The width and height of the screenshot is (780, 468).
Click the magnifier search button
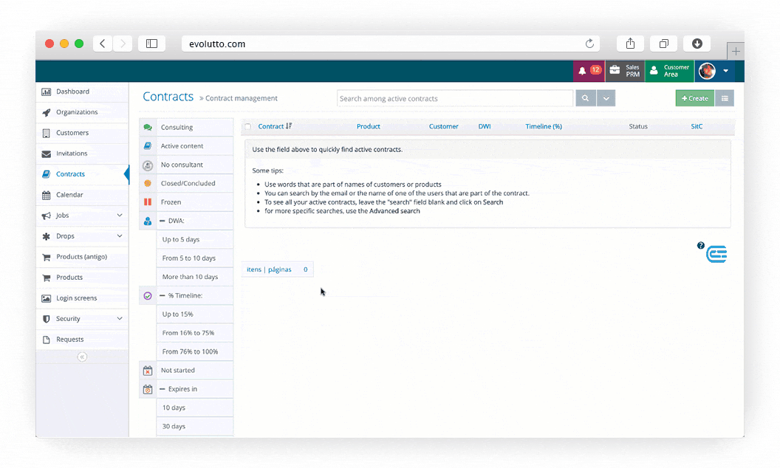tap(585, 98)
